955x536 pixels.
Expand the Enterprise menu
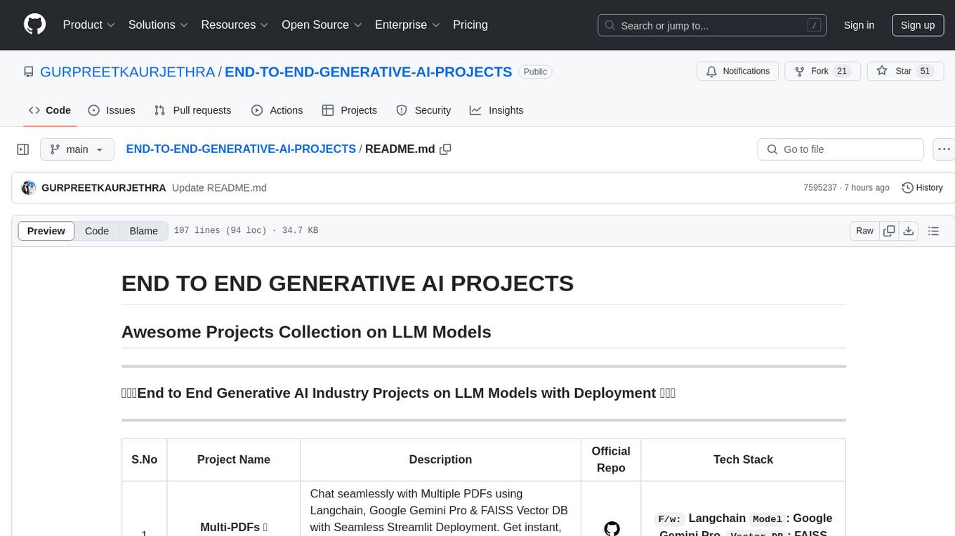(x=407, y=25)
